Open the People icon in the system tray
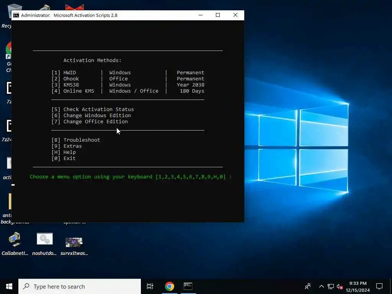The image size is (392, 294). pyautogui.click(x=308, y=286)
